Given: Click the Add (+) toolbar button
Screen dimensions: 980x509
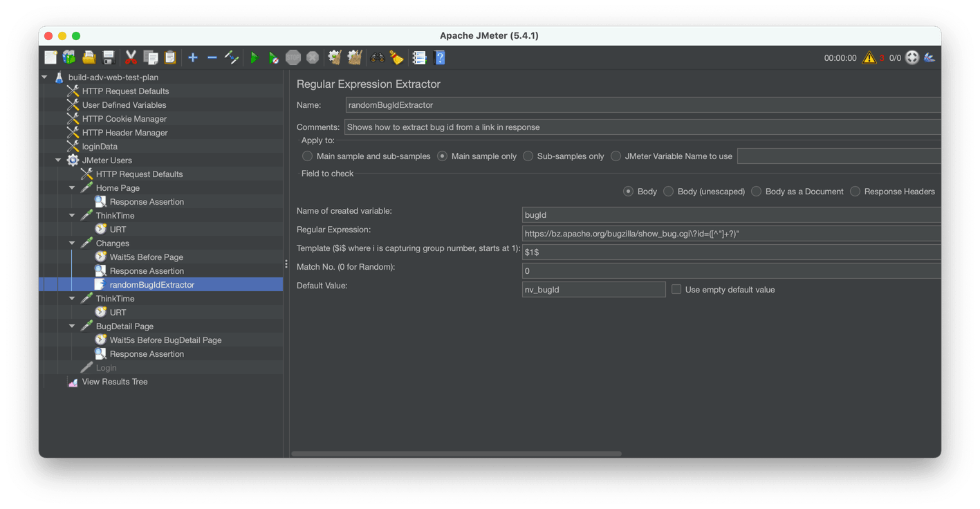Looking at the screenshot, I should click(x=193, y=57).
